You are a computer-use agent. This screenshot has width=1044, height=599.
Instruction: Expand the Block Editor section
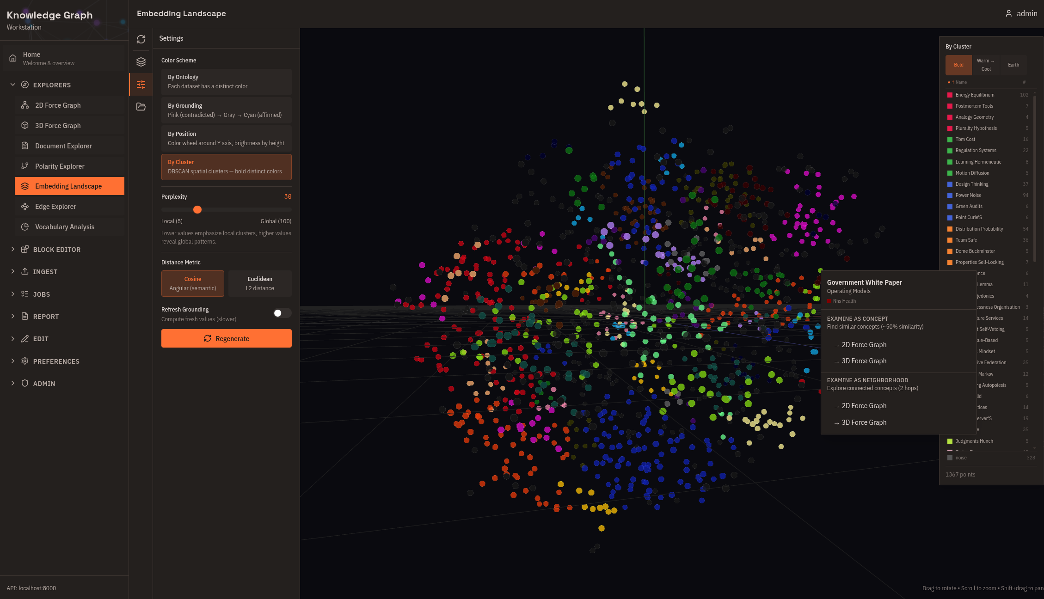tap(56, 250)
